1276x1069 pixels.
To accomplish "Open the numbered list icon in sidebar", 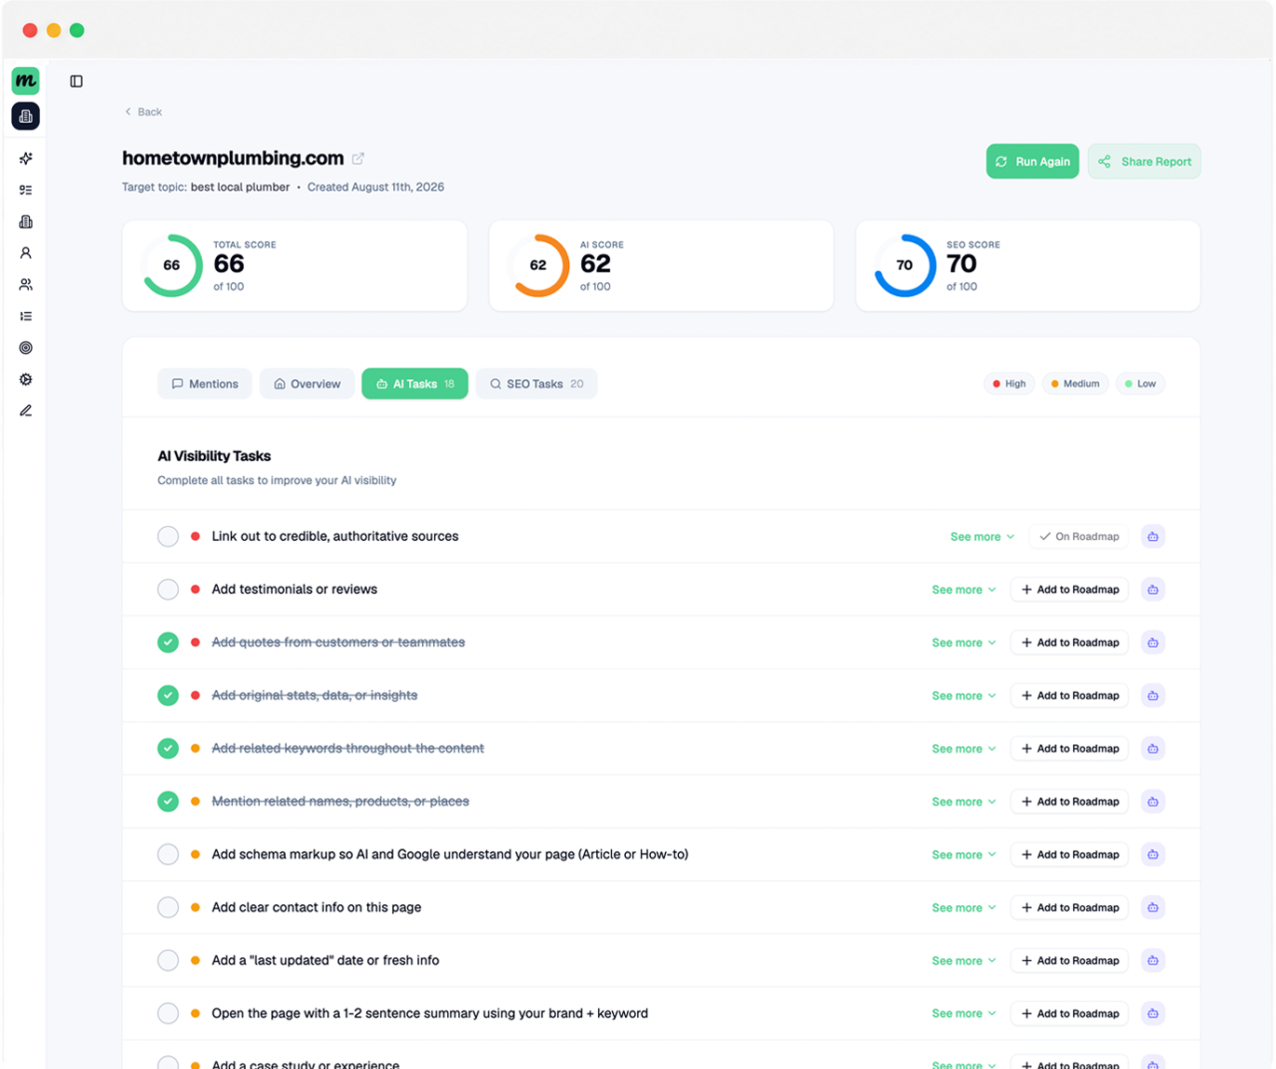I will [25, 317].
